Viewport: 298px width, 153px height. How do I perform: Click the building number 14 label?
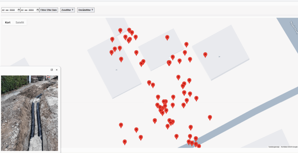click(x=219, y=57)
